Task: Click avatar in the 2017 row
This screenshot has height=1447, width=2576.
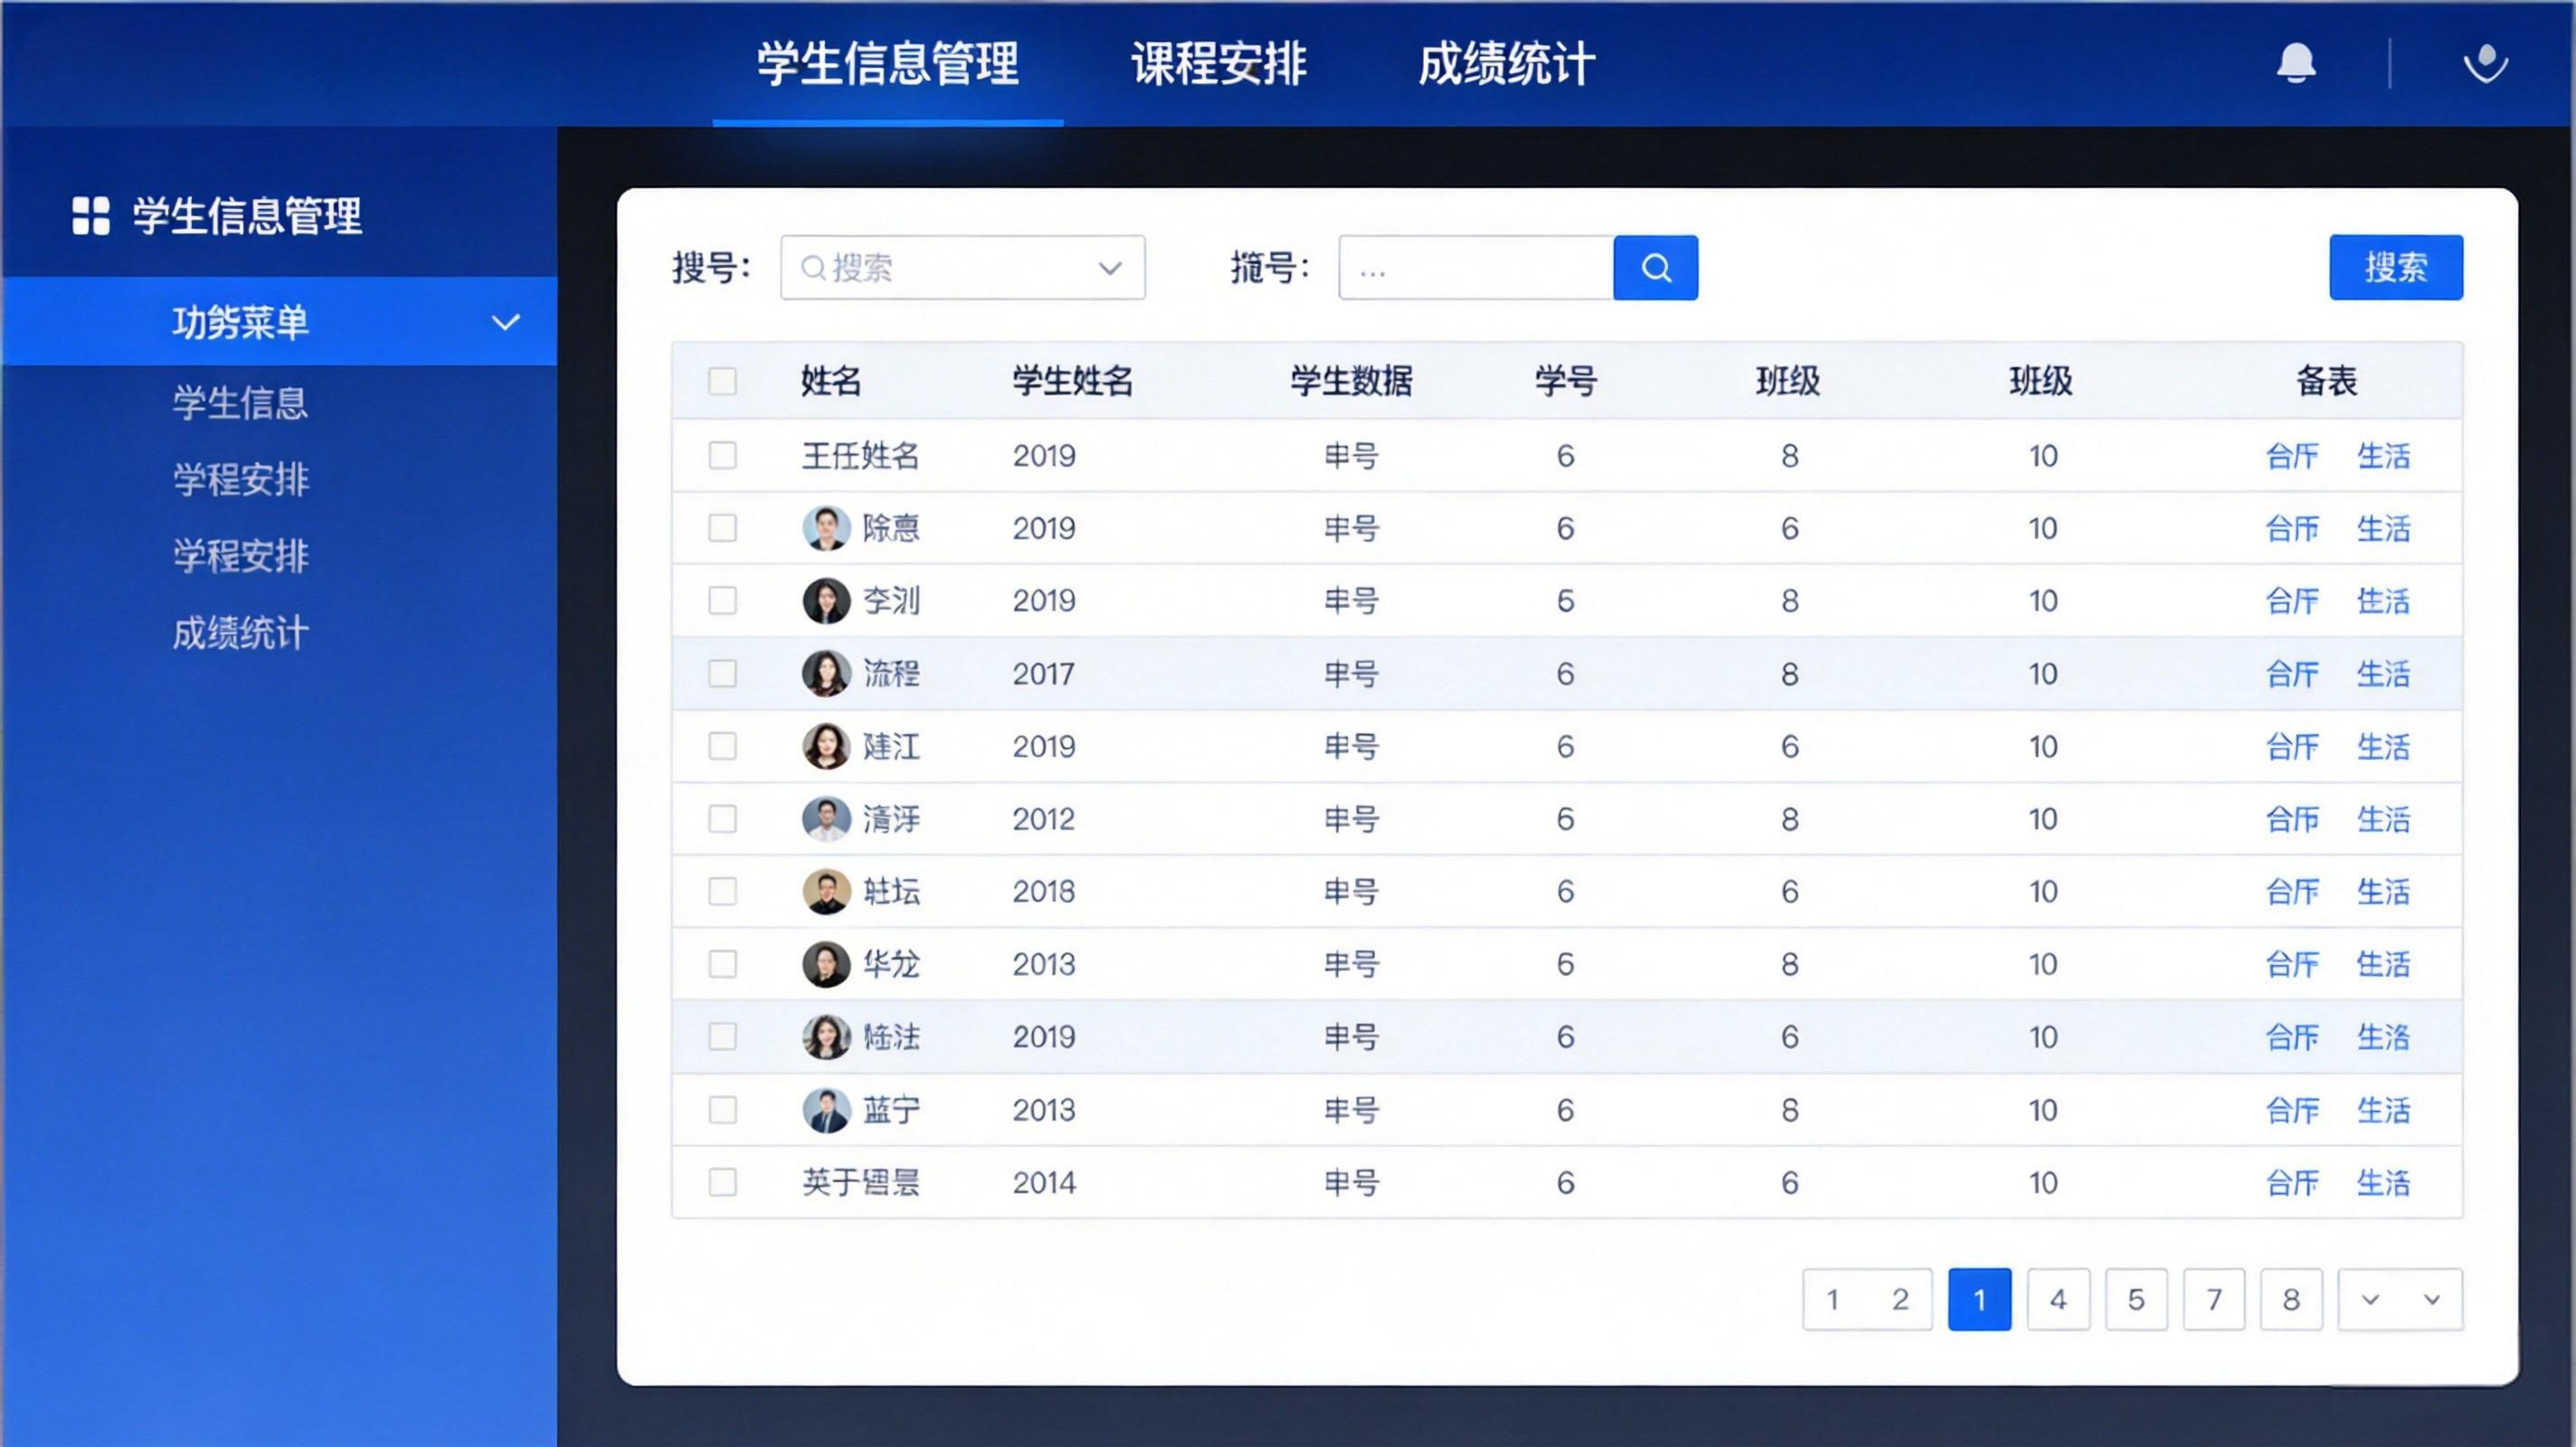Action: (x=826, y=674)
